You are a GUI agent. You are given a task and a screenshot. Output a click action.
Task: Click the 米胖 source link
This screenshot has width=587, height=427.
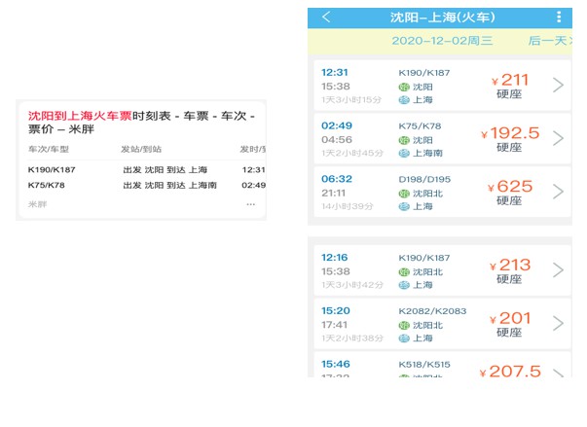point(37,204)
